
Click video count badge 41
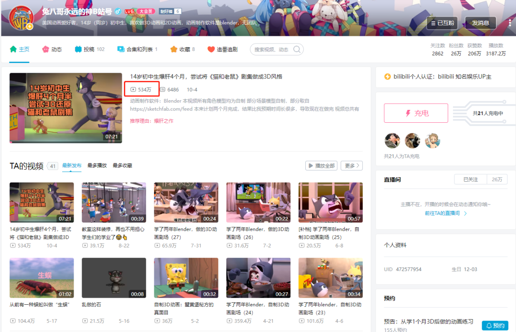pos(53,166)
